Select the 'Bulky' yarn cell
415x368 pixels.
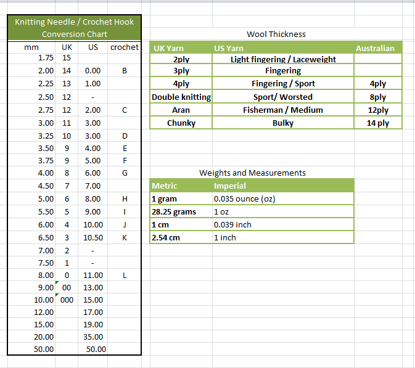283,123
